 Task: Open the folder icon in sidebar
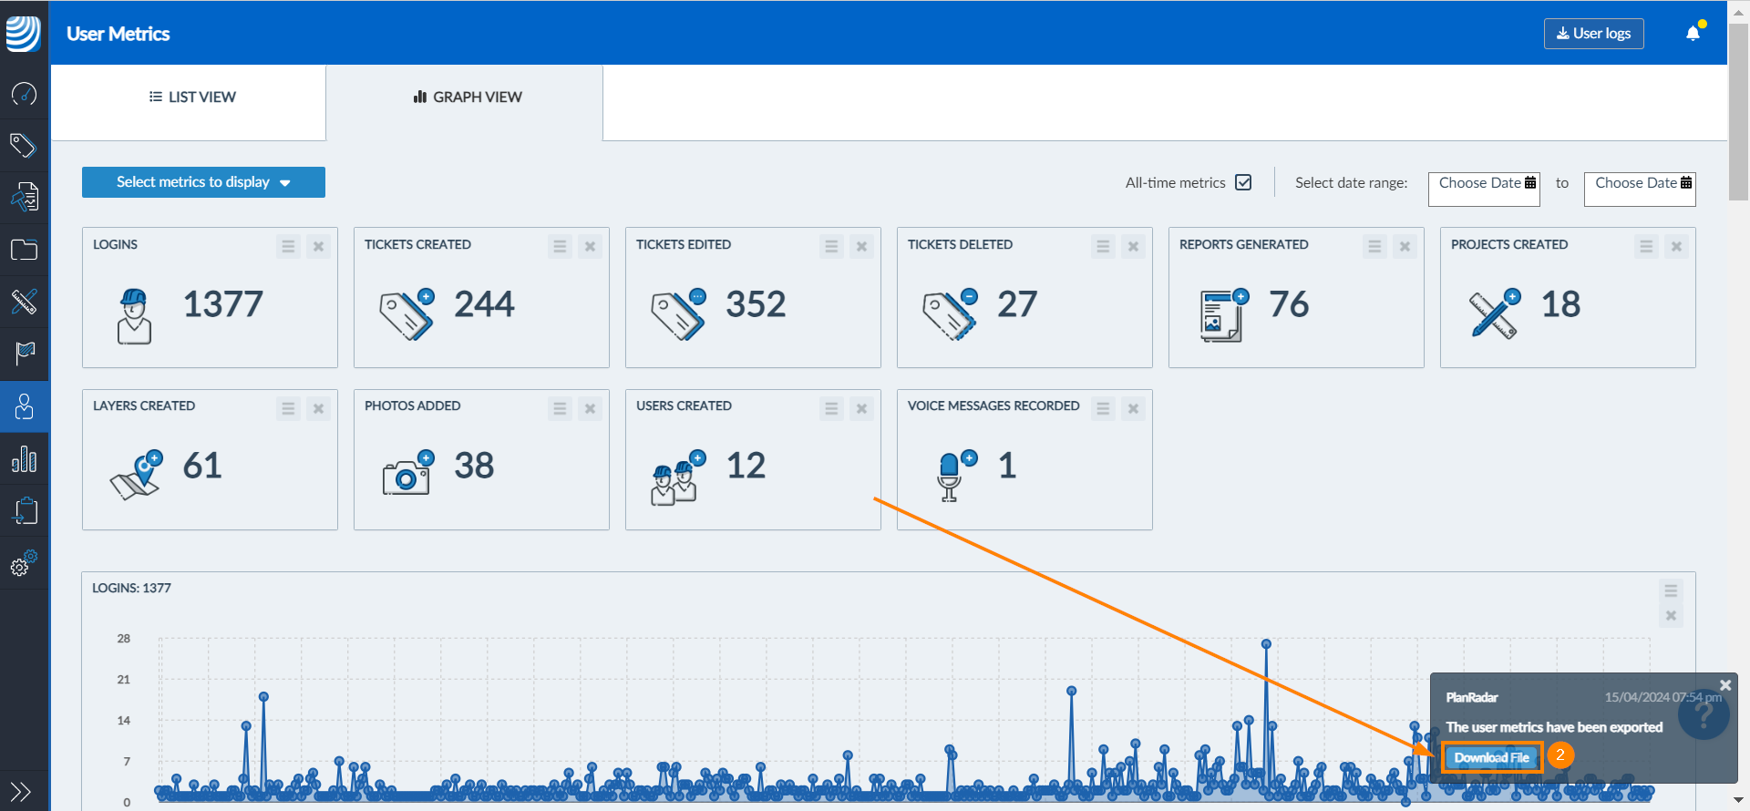pyautogui.click(x=24, y=250)
